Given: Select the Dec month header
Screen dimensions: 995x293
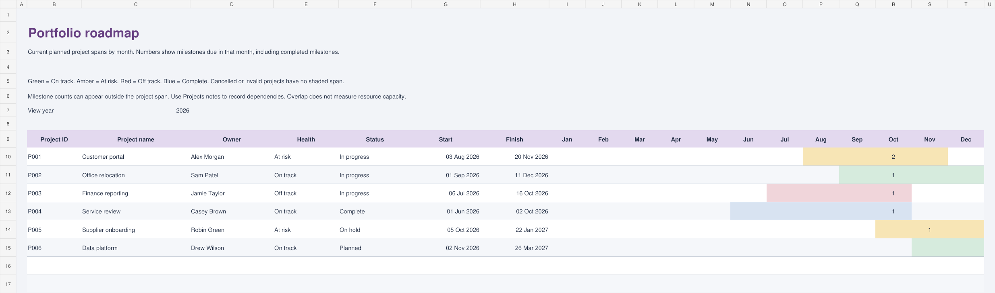Looking at the screenshot, I should [x=966, y=139].
